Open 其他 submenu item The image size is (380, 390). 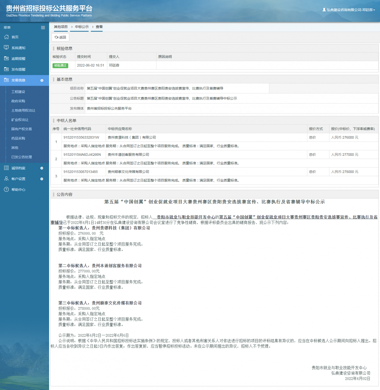click(15, 148)
